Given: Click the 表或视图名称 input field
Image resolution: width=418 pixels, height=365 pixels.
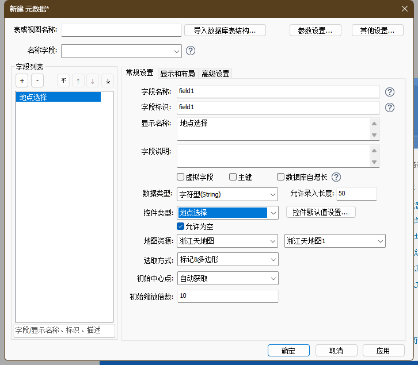Looking at the screenshot, I should pos(121,30).
